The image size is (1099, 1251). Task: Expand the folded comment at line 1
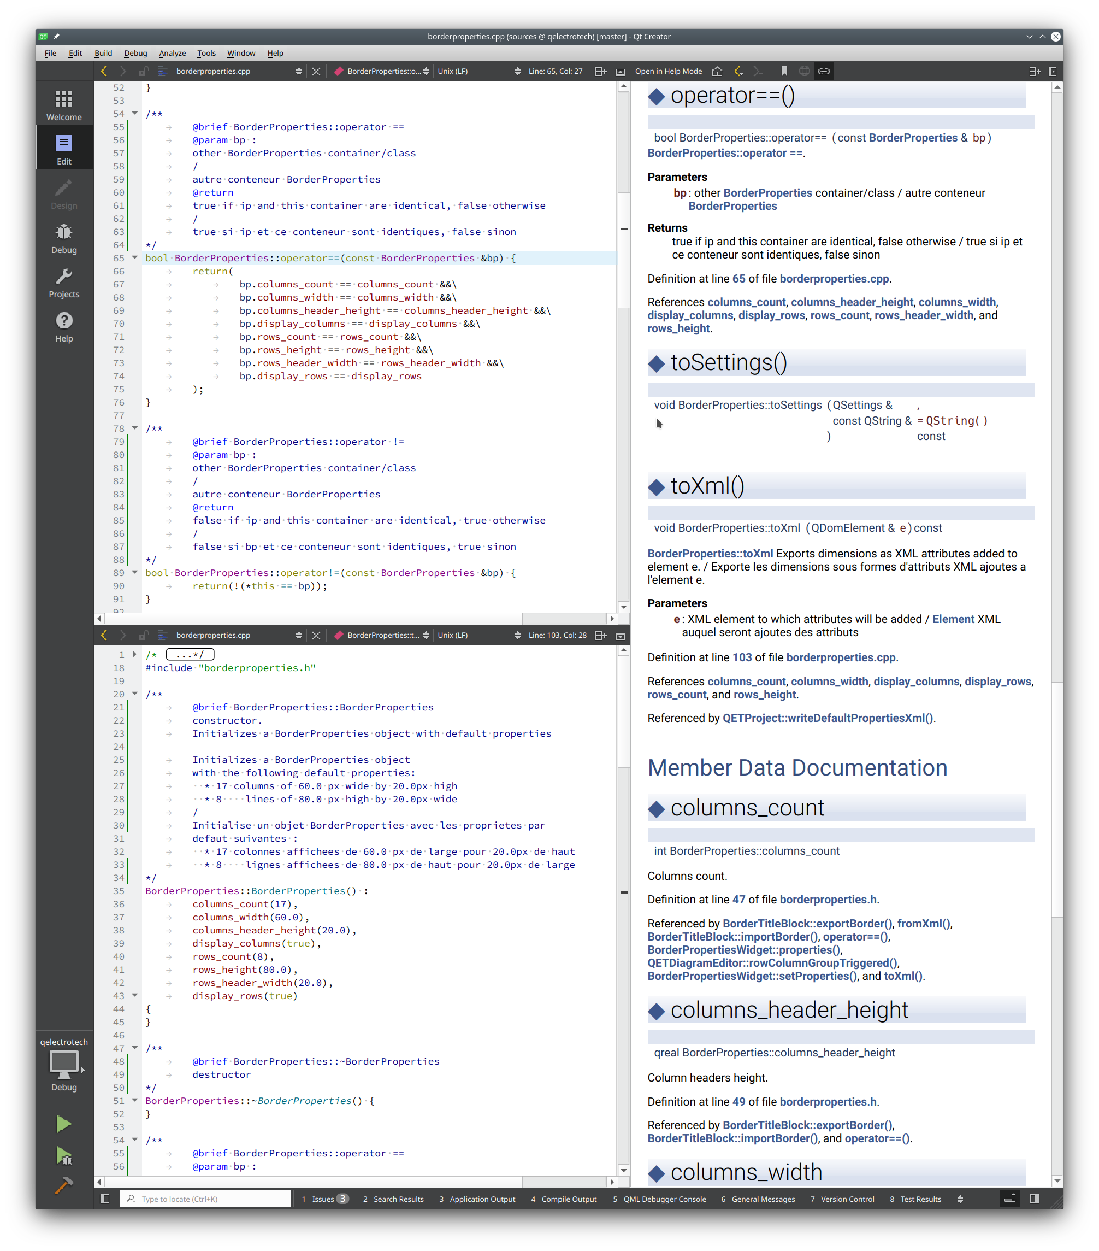[x=134, y=654]
